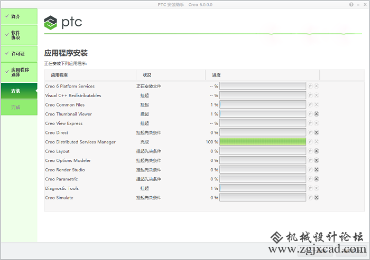Retry the Creo 6 Platform Services install

pos(310,86)
